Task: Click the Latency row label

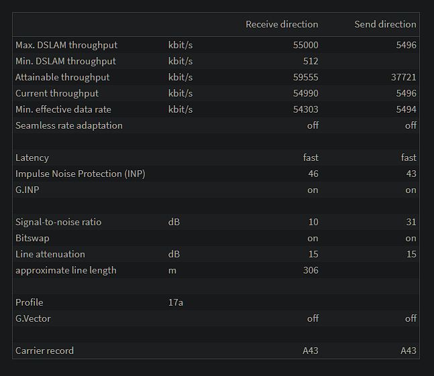Action: [x=32, y=158]
